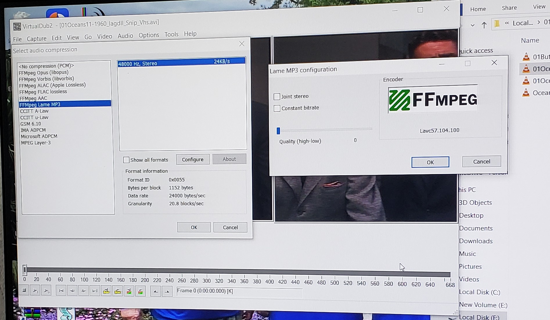Click the timeline position slider thumb at frame 0

25,270
